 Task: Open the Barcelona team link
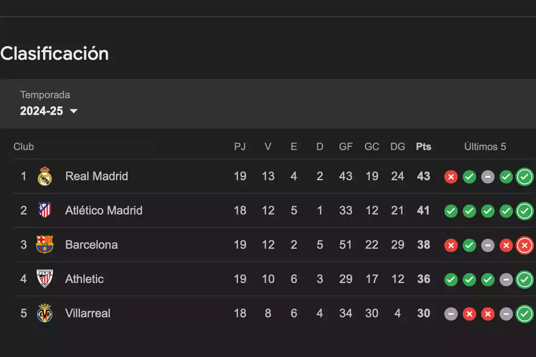click(x=92, y=245)
